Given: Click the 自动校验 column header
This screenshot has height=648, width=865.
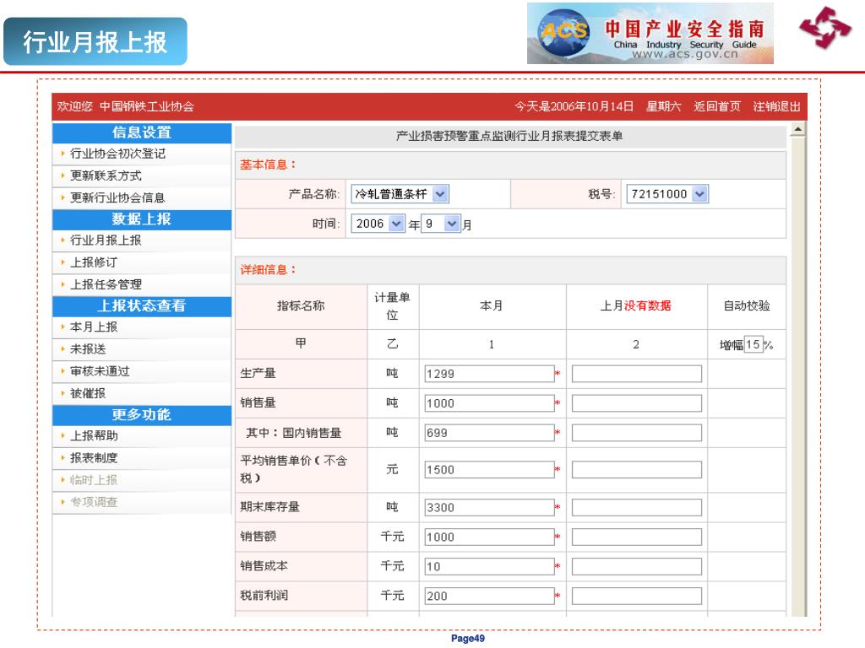Looking at the screenshot, I should (747, 305).
